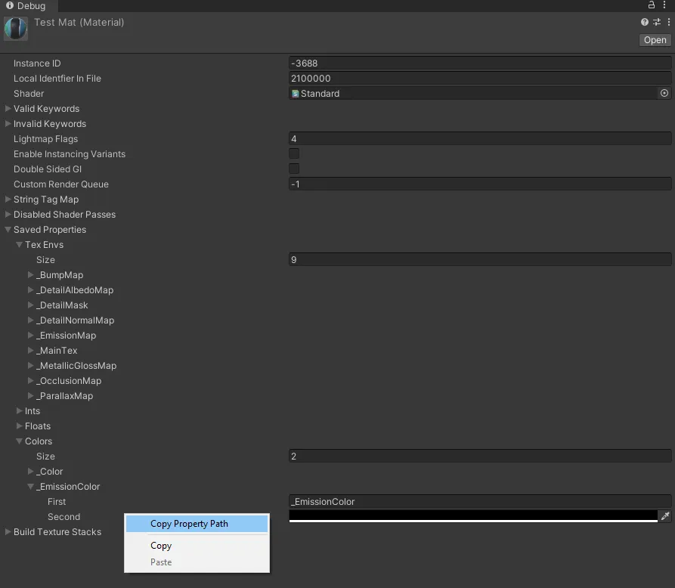675x588 pixels.
Task: Click the Lightmap Flags value field
Action: (480, 138)
